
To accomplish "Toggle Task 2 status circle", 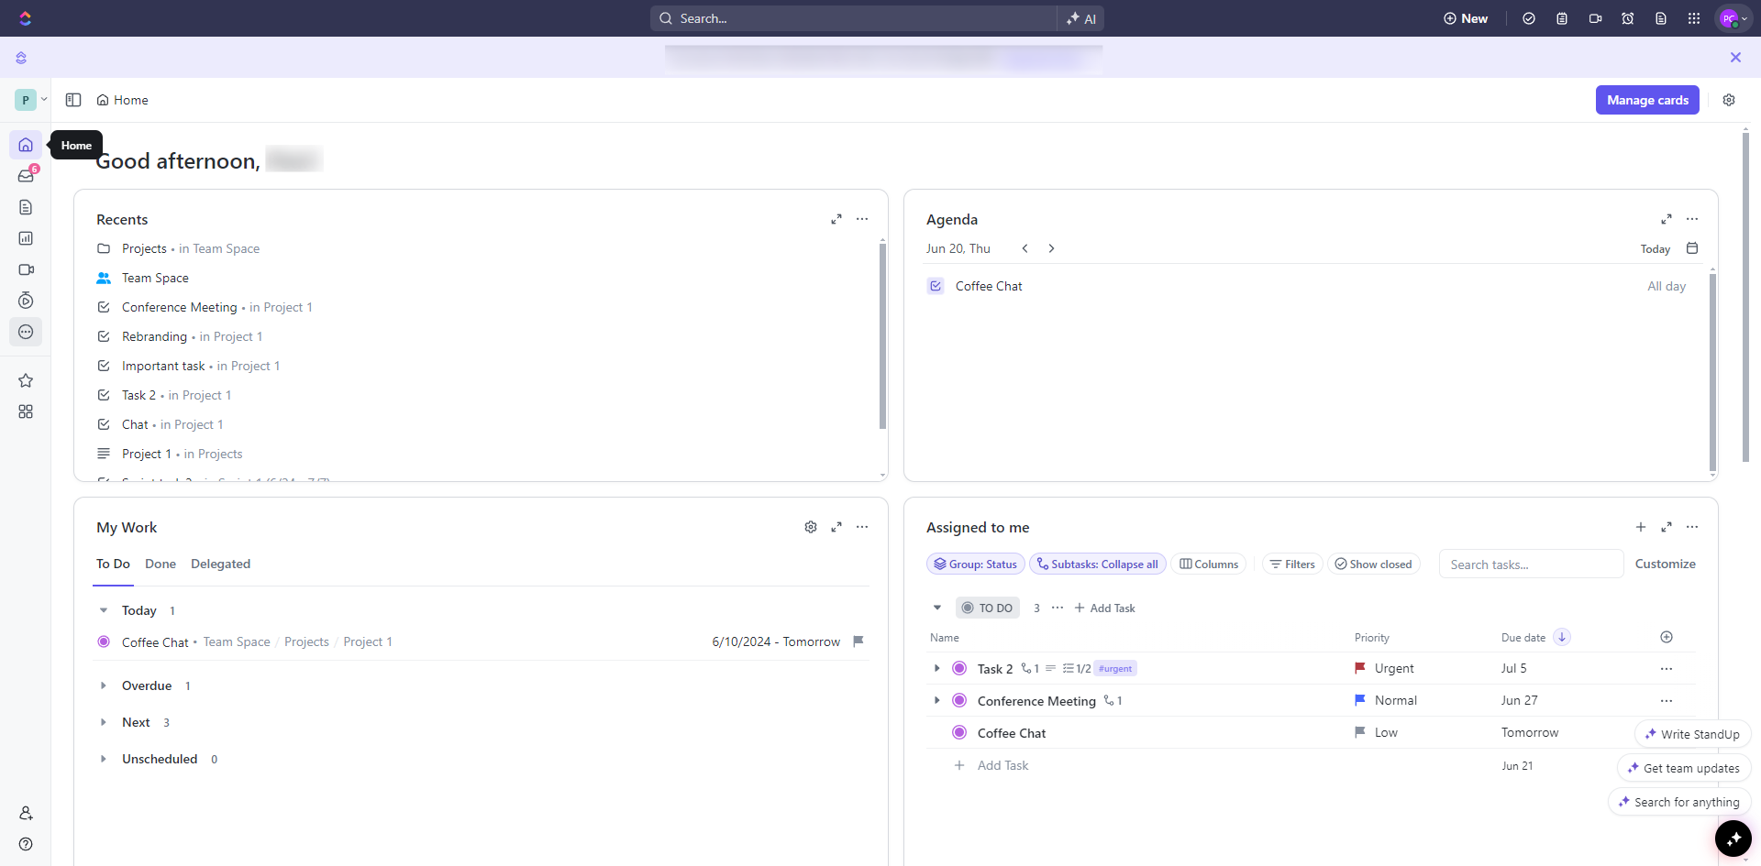I will pyautogui.click(x=959, y=668).
